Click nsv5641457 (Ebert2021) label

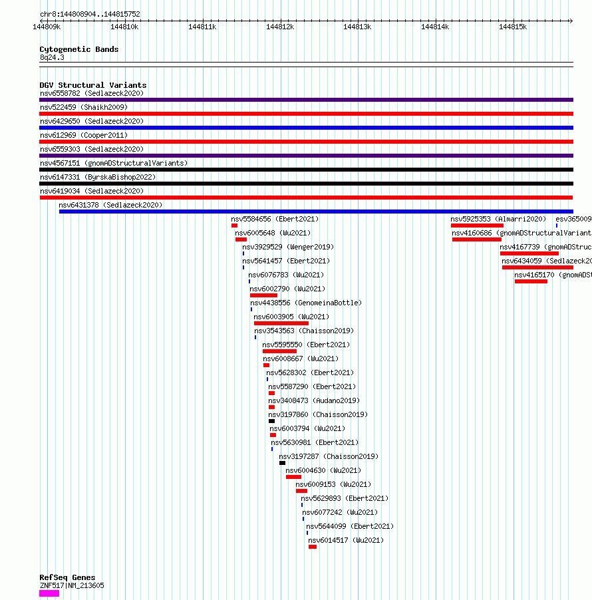tap(286, 261)
